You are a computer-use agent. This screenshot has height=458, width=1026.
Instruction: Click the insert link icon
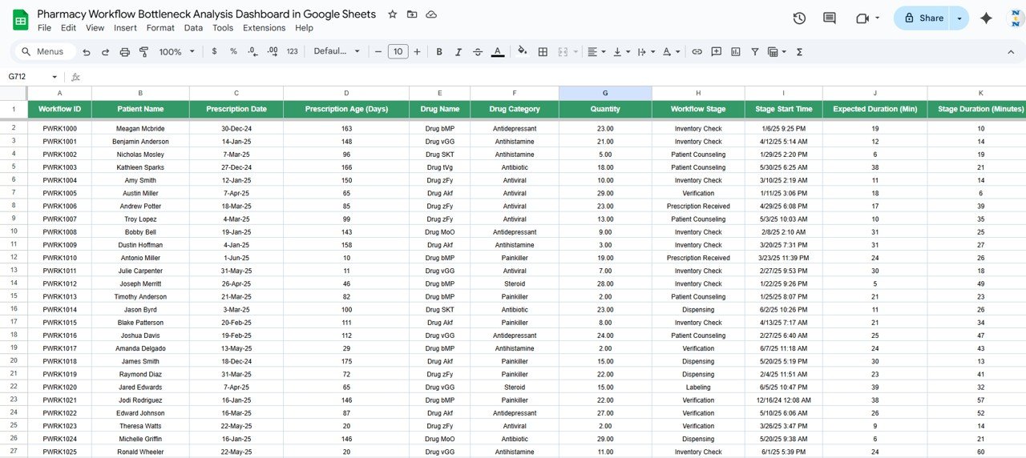click(x=697, y=51)
